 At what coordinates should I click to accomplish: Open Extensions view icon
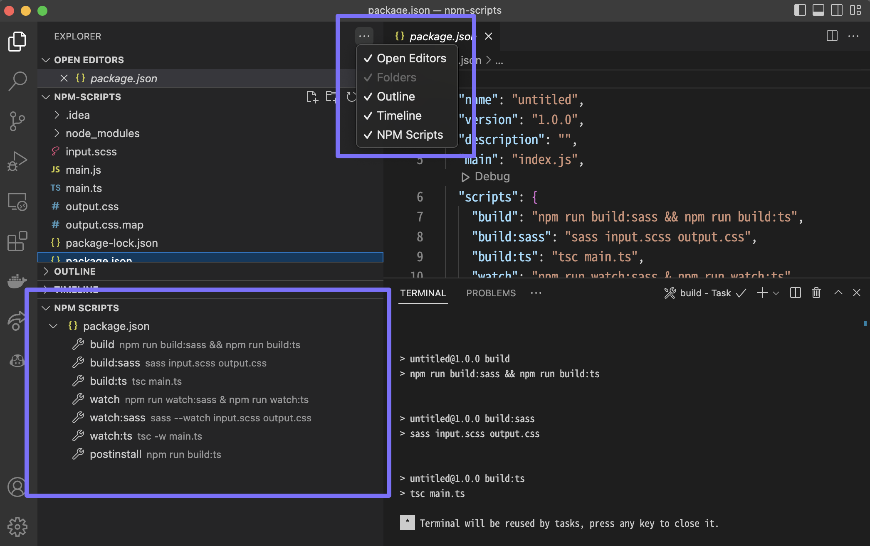tap(17, 241)
